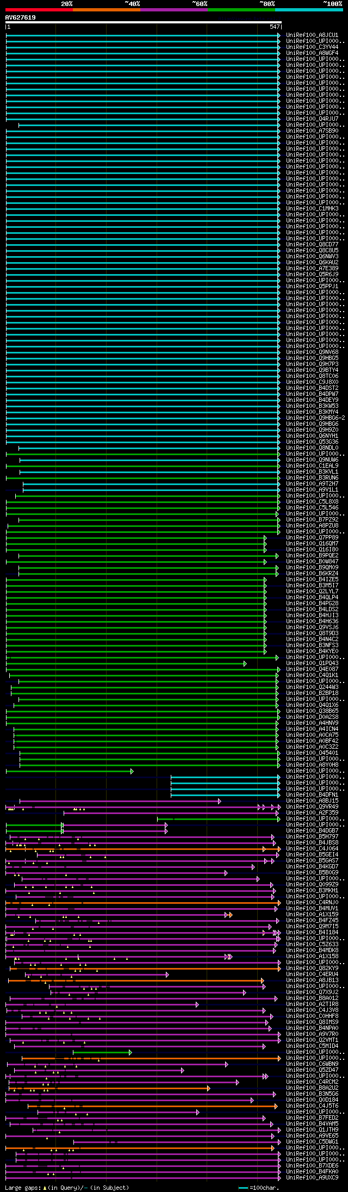348x1192 pixels.
Task: Pick the UniRef100_Q8NDL0 entry
Action: pyautogui.click(x=312, y=448)
